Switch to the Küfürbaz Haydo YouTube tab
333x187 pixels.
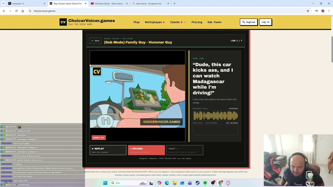click(x=109, y=4)
